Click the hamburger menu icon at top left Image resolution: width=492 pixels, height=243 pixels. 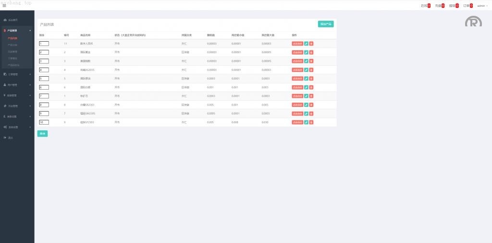pos(4,6)
